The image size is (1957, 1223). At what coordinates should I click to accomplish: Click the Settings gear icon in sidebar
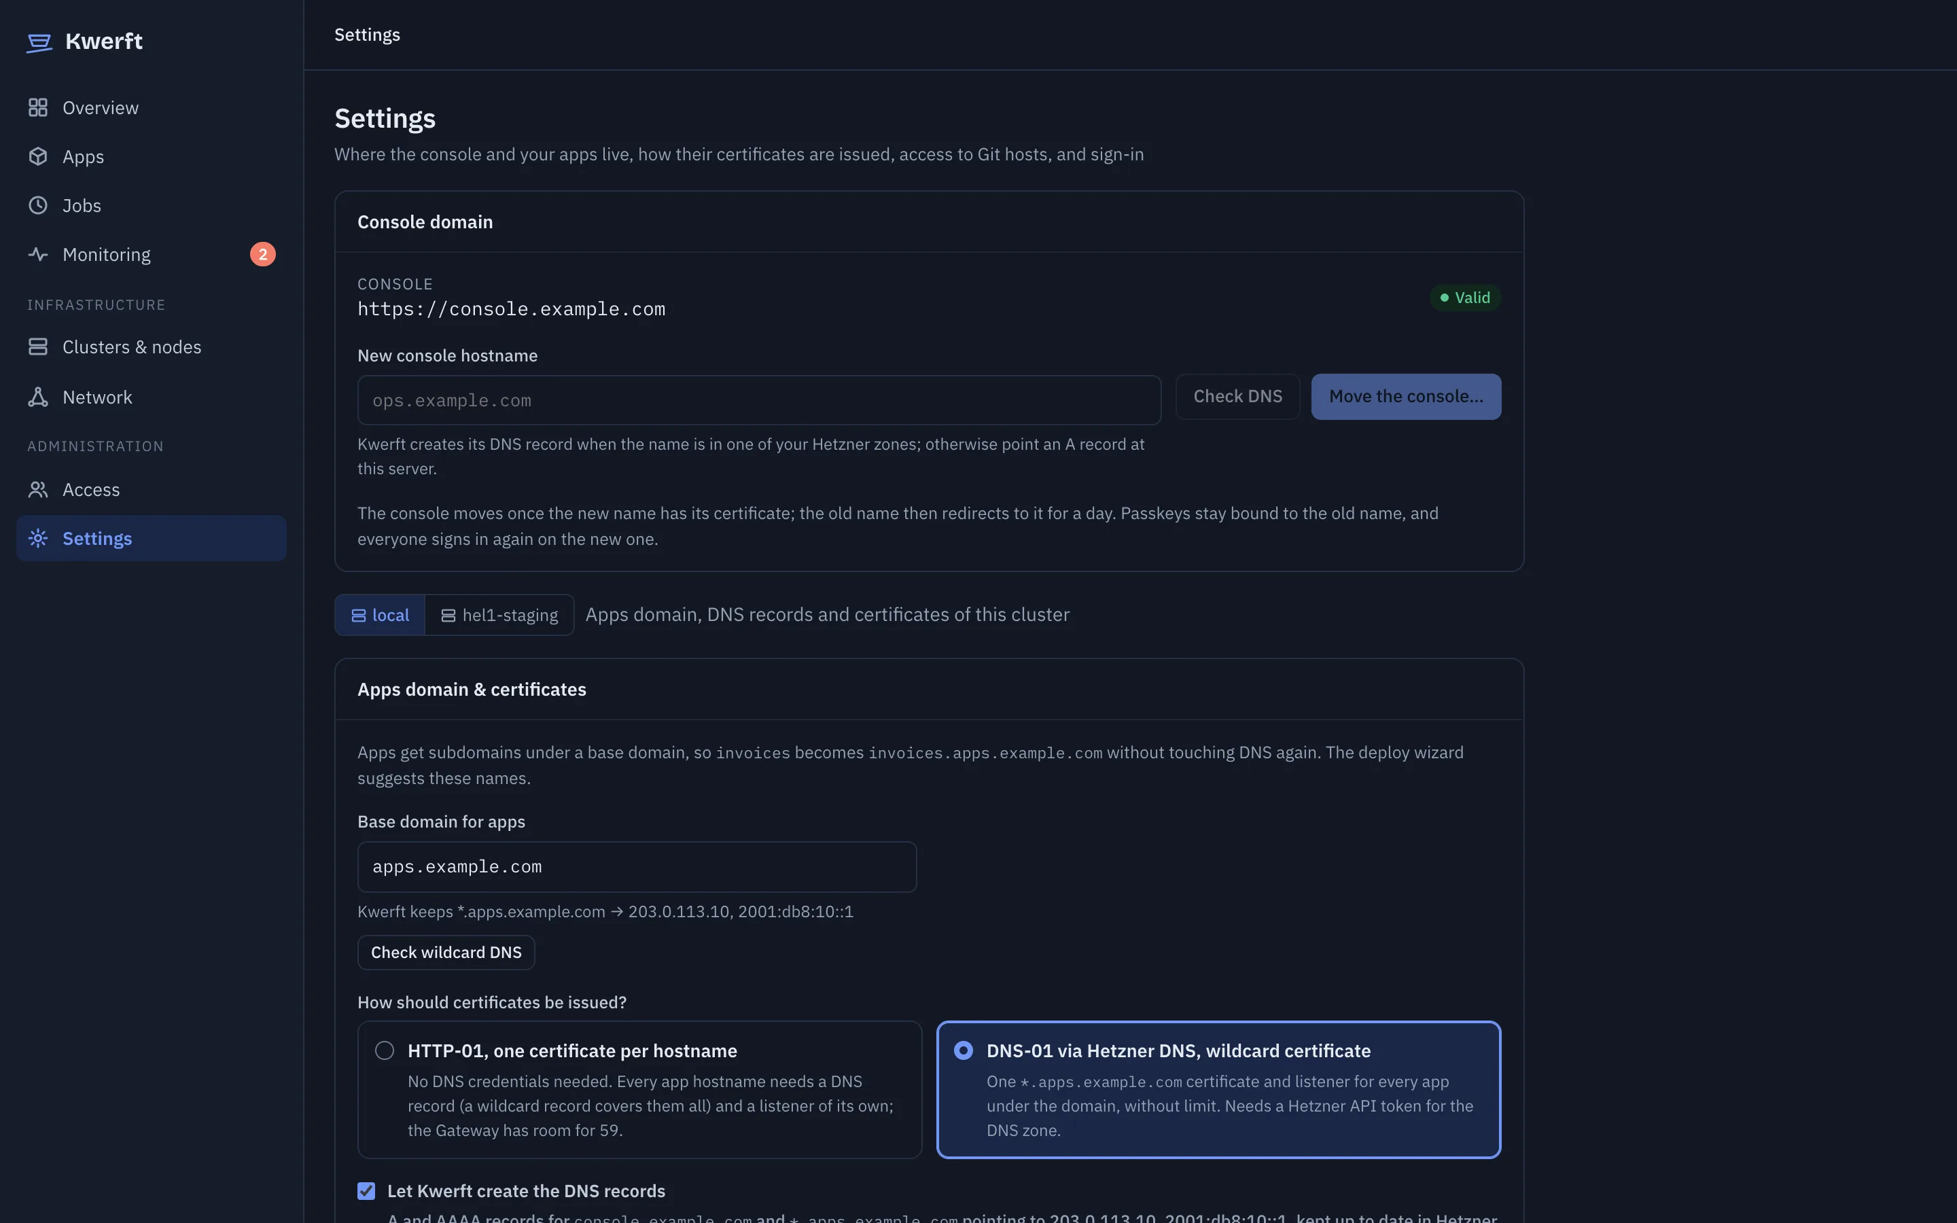pos(38,538)
